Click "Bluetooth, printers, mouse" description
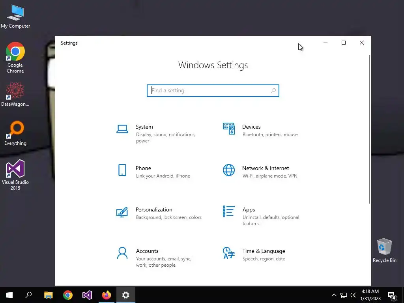 (270, 135)
